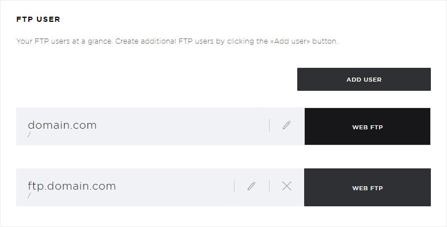This screenshot has height=227, width=447.
Task: Select the ftp.domain.com username text
Action: coord(72,186)
